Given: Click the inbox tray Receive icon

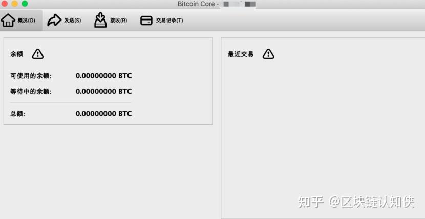Looking at the screenshot, I should [100, 20].
